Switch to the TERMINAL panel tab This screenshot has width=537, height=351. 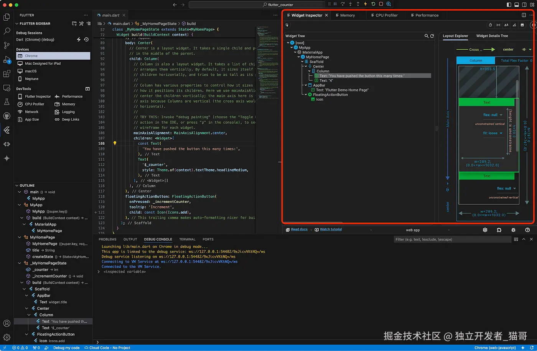(x=187, y=239)
